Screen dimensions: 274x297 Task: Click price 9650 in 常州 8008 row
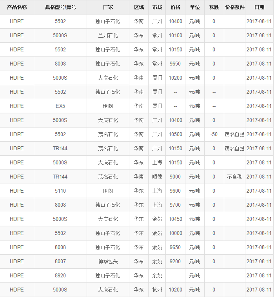tap(175, 64)
